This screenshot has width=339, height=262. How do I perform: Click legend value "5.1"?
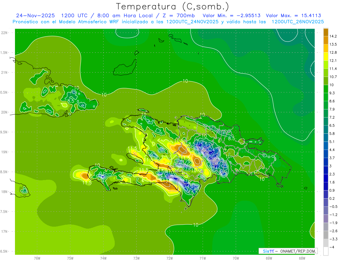[x=332, y=142]
